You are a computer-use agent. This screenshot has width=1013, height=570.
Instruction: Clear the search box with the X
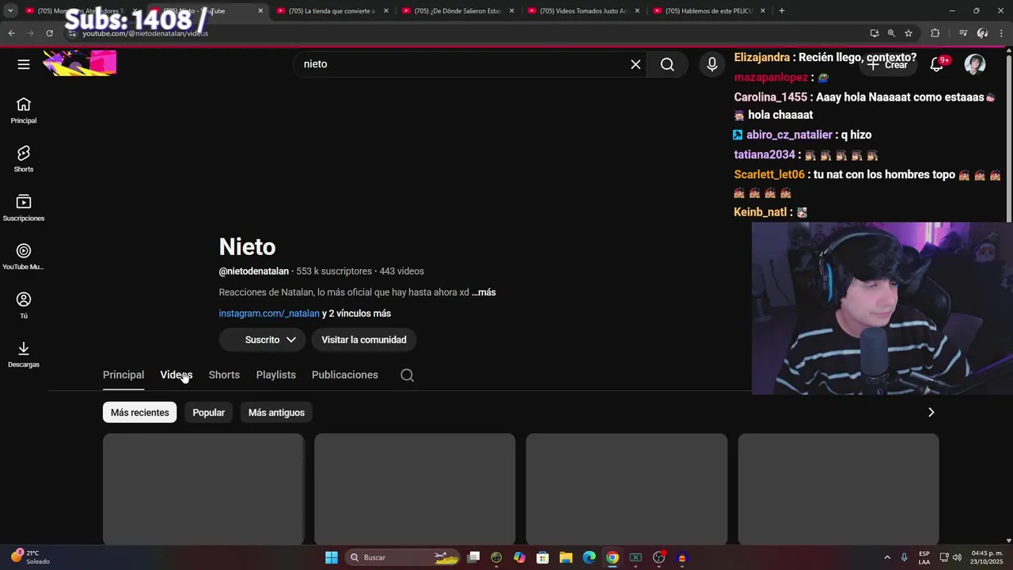(635, 64)
